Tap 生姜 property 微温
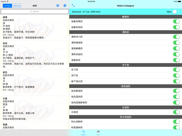182x136 pixels. (x=5, y=104)
